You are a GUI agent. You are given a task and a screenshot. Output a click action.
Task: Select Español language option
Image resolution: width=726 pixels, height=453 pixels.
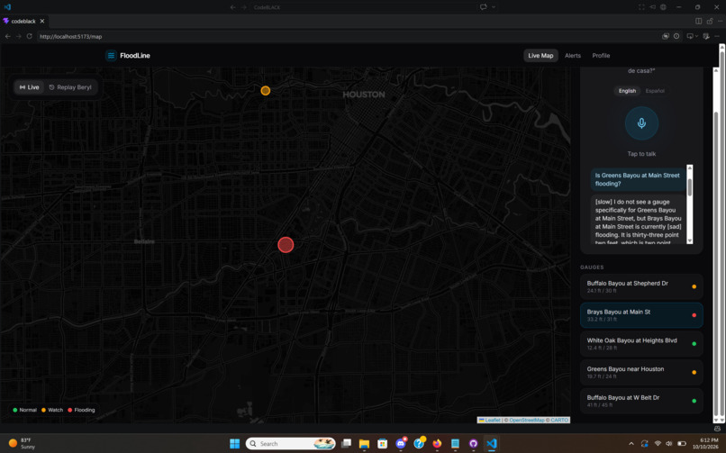click(x=655, y=91)
